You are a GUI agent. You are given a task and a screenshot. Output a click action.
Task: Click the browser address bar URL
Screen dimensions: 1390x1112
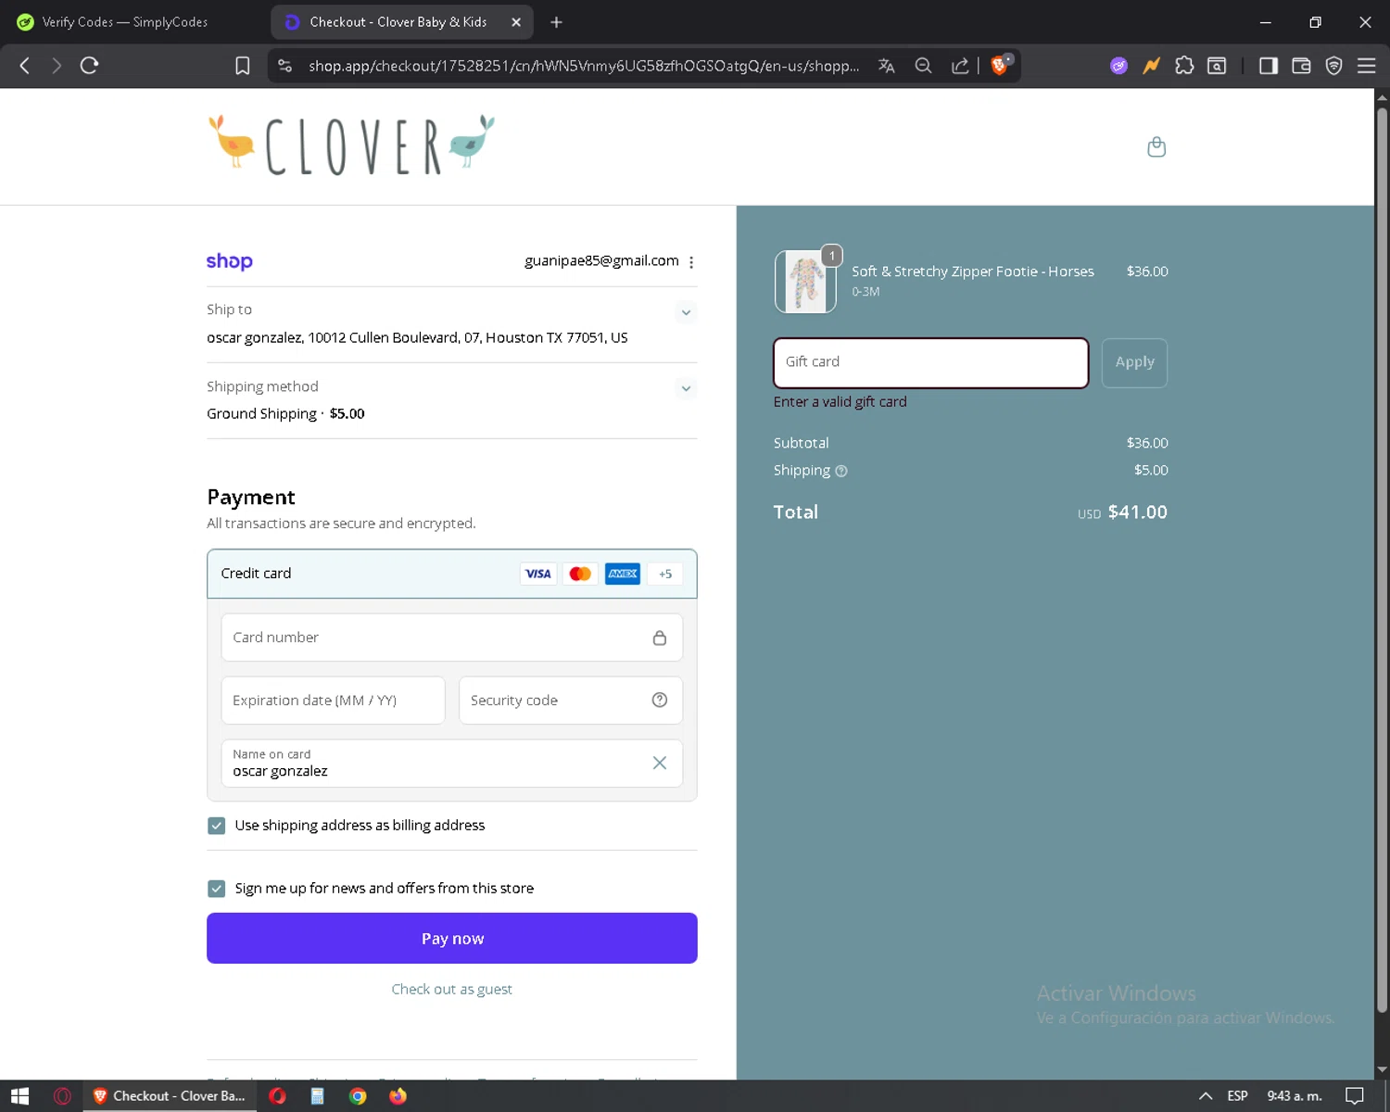click(x=584, y=66)
